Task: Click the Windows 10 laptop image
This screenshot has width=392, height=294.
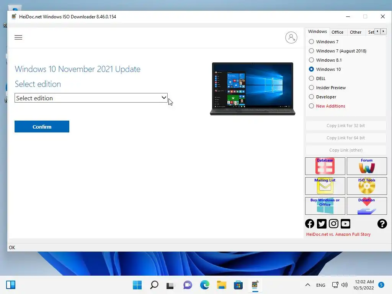Action: [x=253, y=89]
